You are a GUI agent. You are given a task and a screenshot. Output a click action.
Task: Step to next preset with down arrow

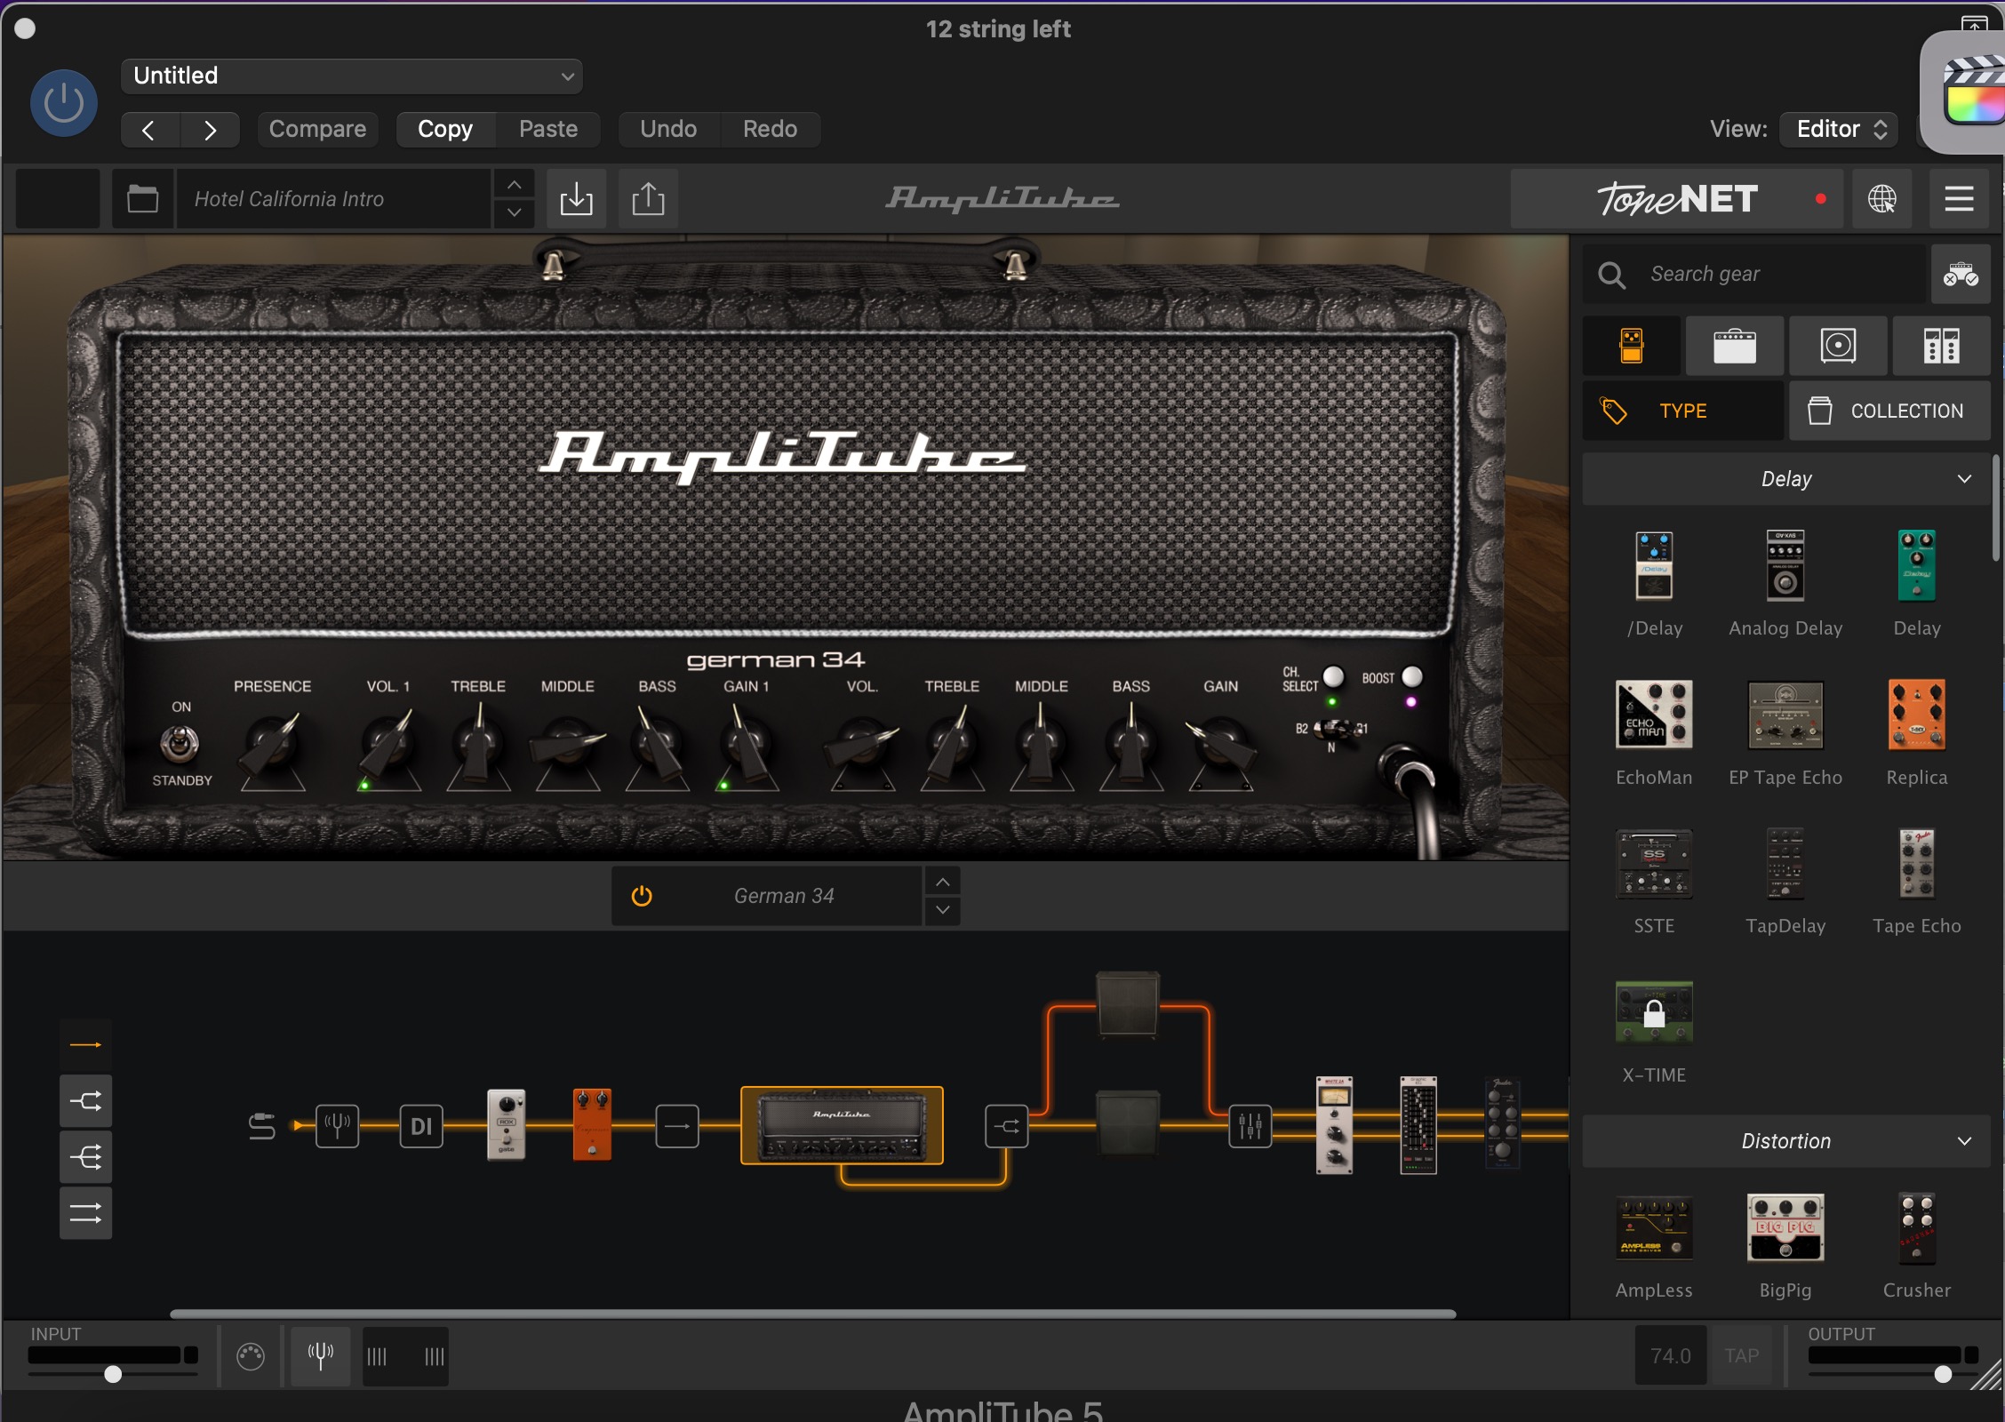coord(514,213)
